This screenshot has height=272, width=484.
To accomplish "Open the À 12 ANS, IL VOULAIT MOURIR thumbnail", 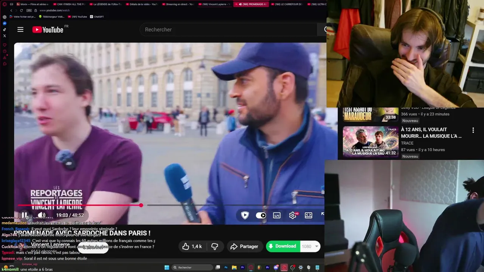I will (x=371, y=142).
